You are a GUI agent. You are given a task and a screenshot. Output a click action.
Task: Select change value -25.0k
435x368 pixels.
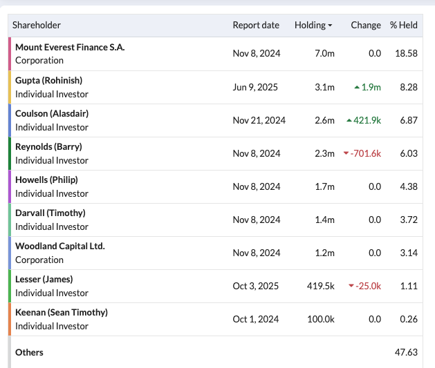point(368,286)
